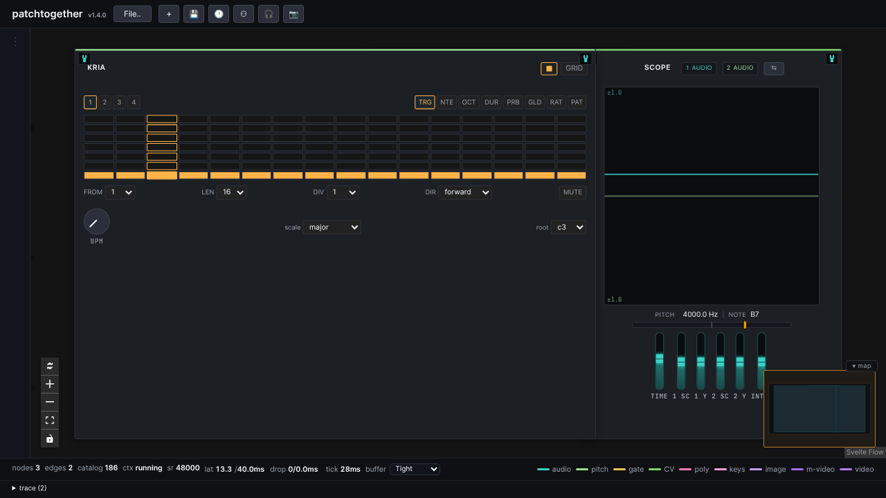Open the clock history icon
Viewport: 886px width, 498px height.
219,14
